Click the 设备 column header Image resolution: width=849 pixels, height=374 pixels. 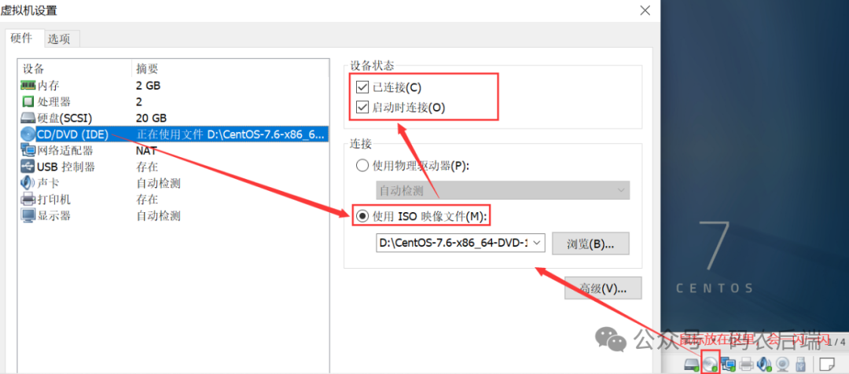coord(75,68)
